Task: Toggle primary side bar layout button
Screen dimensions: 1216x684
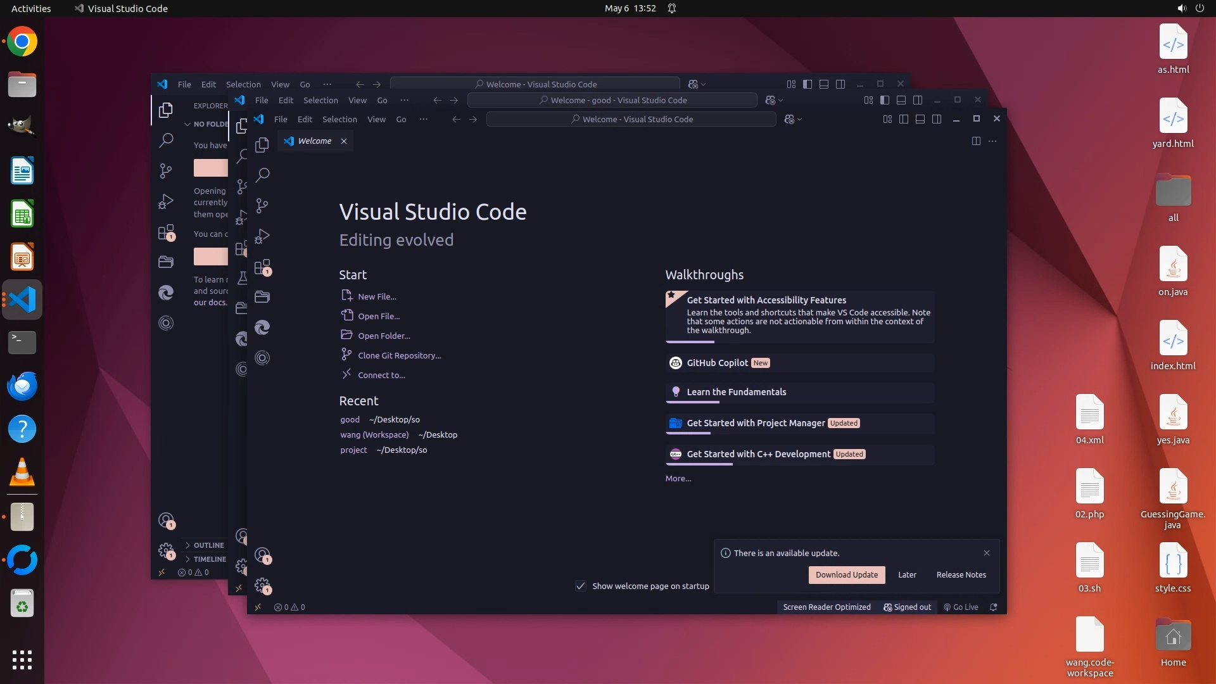Action: click(904, 119)
